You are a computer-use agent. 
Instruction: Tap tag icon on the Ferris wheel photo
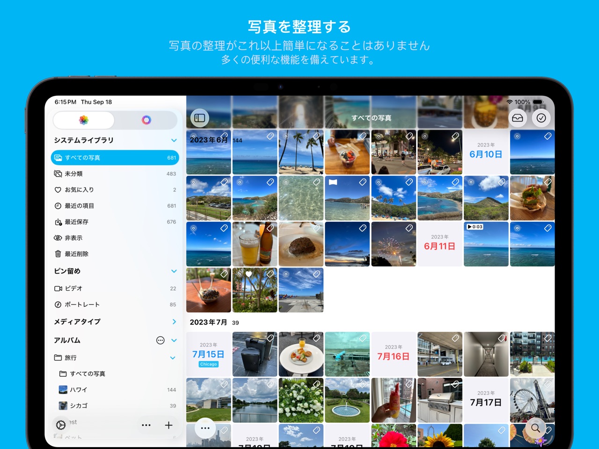click(x=548, y=384)
